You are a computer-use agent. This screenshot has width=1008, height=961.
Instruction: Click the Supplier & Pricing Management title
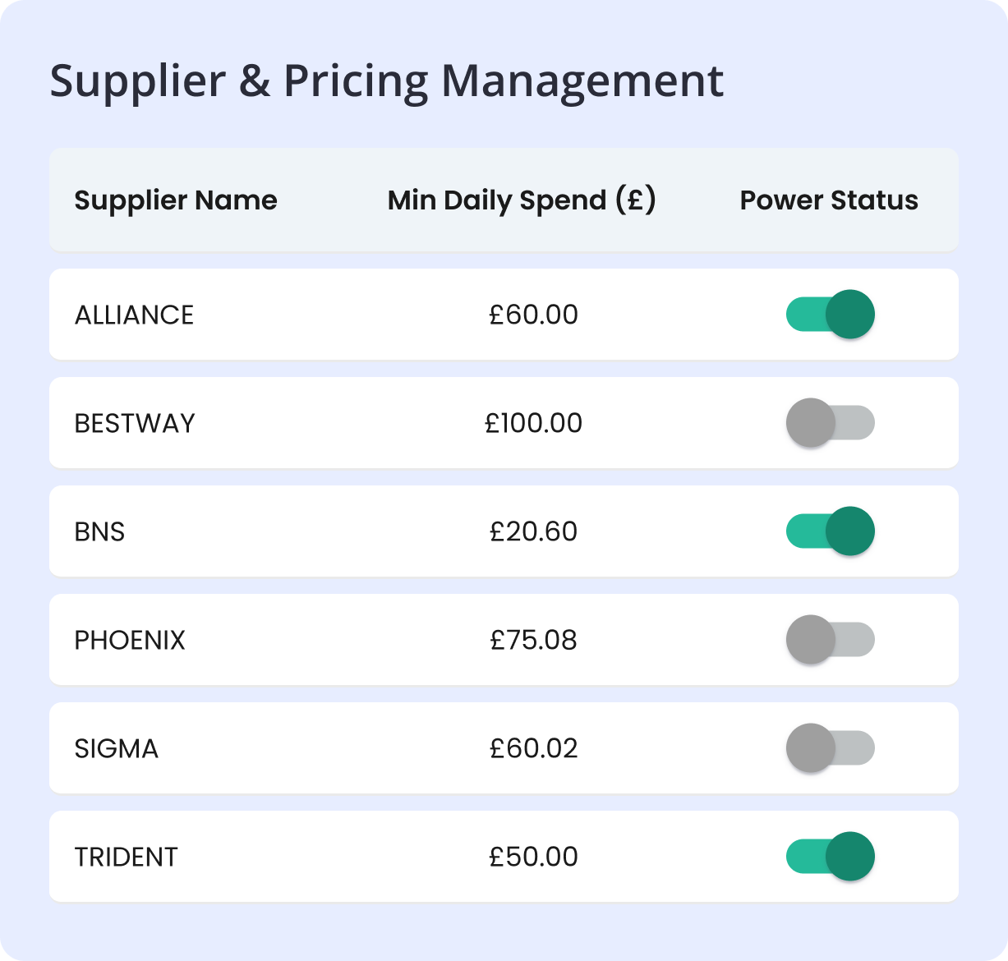pyautogui.click(x=387, y=80)
